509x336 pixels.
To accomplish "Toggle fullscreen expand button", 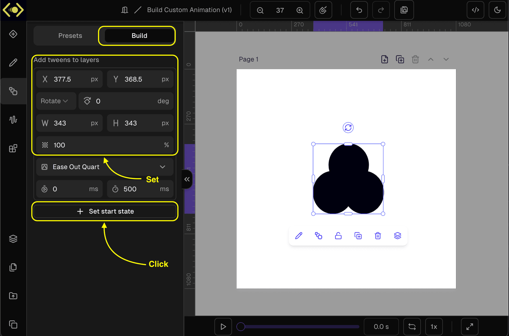I will [x=469, y=327].
